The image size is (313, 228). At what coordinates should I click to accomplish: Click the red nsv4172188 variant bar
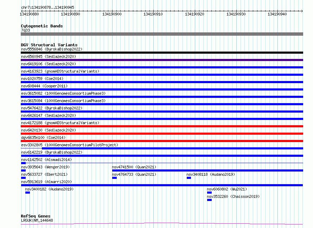pos(162,126)
